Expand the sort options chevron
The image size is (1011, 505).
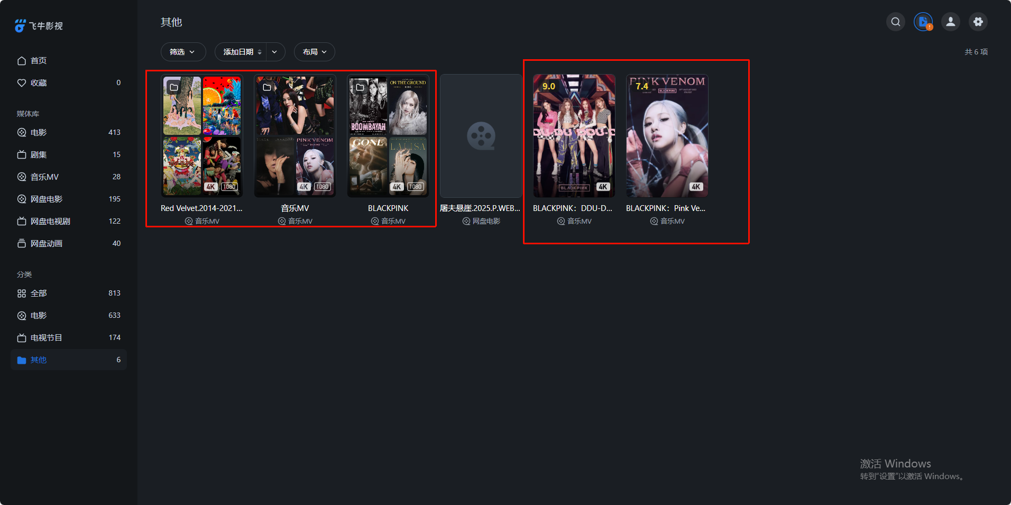275,52
